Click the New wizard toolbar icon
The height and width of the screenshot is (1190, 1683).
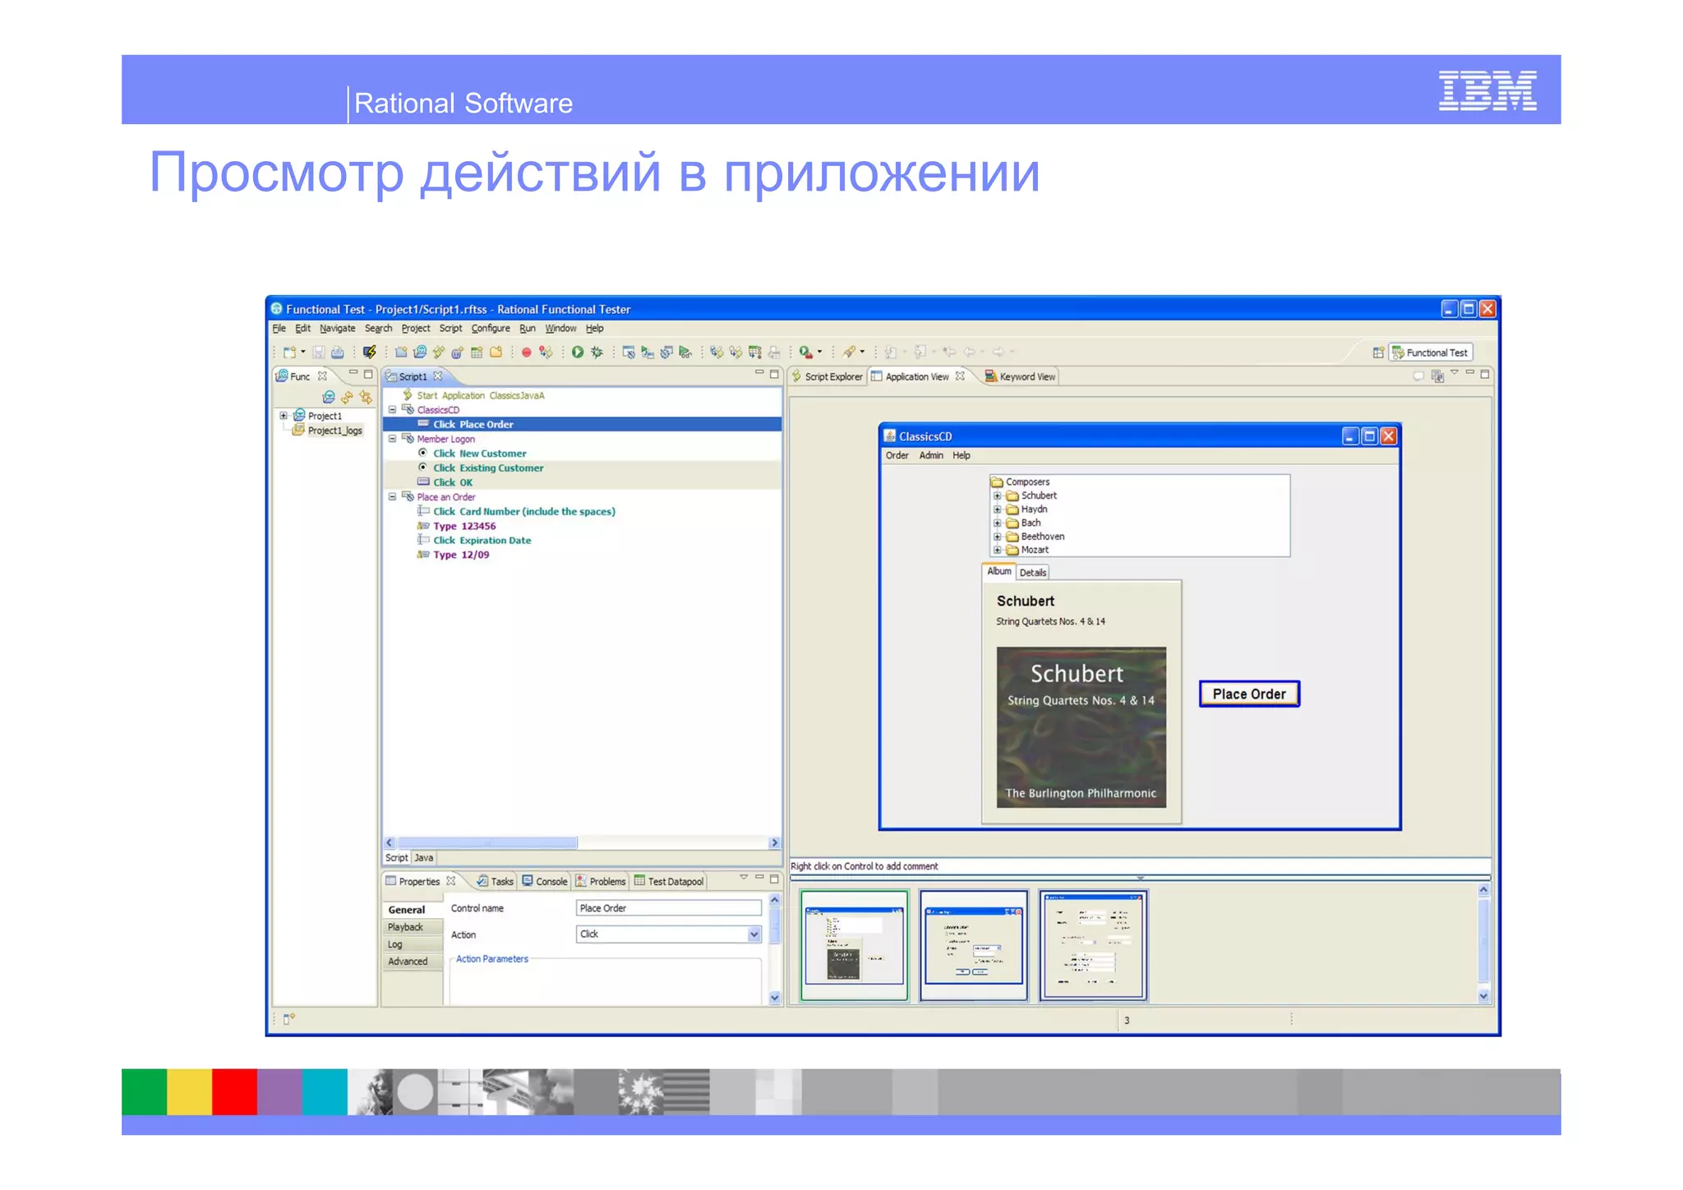tap(289, 353)
